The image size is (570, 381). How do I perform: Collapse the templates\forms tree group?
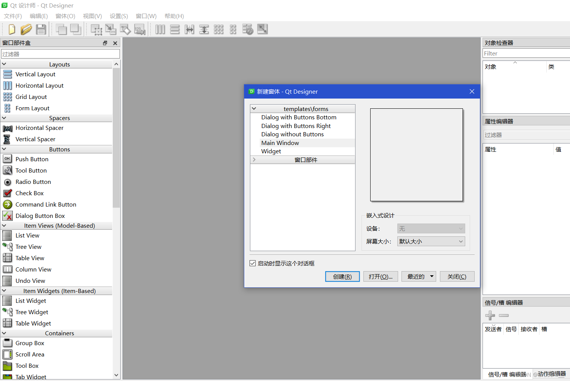tap(254, 109)
